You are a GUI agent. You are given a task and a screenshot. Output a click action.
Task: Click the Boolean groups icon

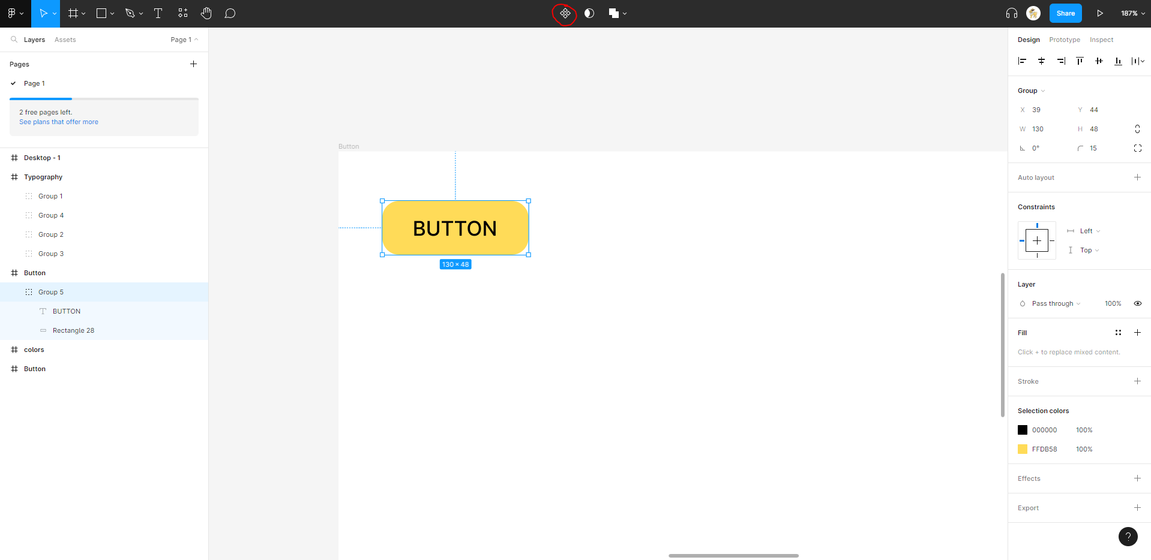[613, 13]
